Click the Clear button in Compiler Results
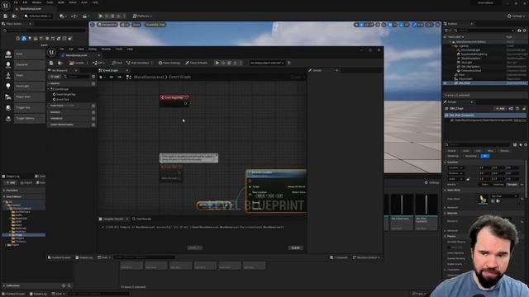 [295, 247]
